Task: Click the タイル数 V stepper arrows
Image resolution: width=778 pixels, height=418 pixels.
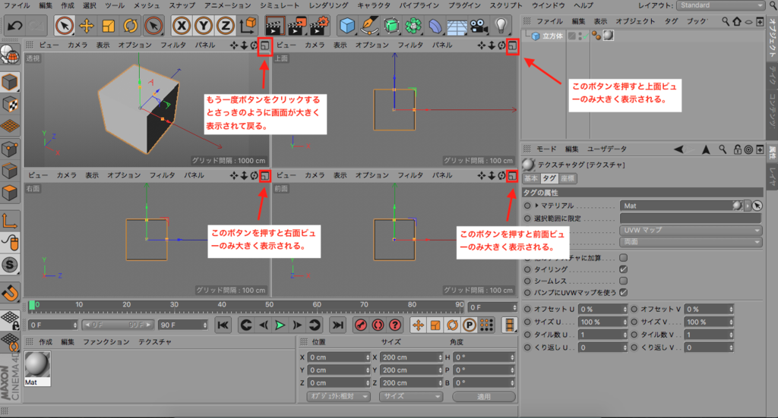Action: tap(731, 335)
